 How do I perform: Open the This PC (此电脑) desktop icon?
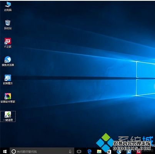(8, 7)
